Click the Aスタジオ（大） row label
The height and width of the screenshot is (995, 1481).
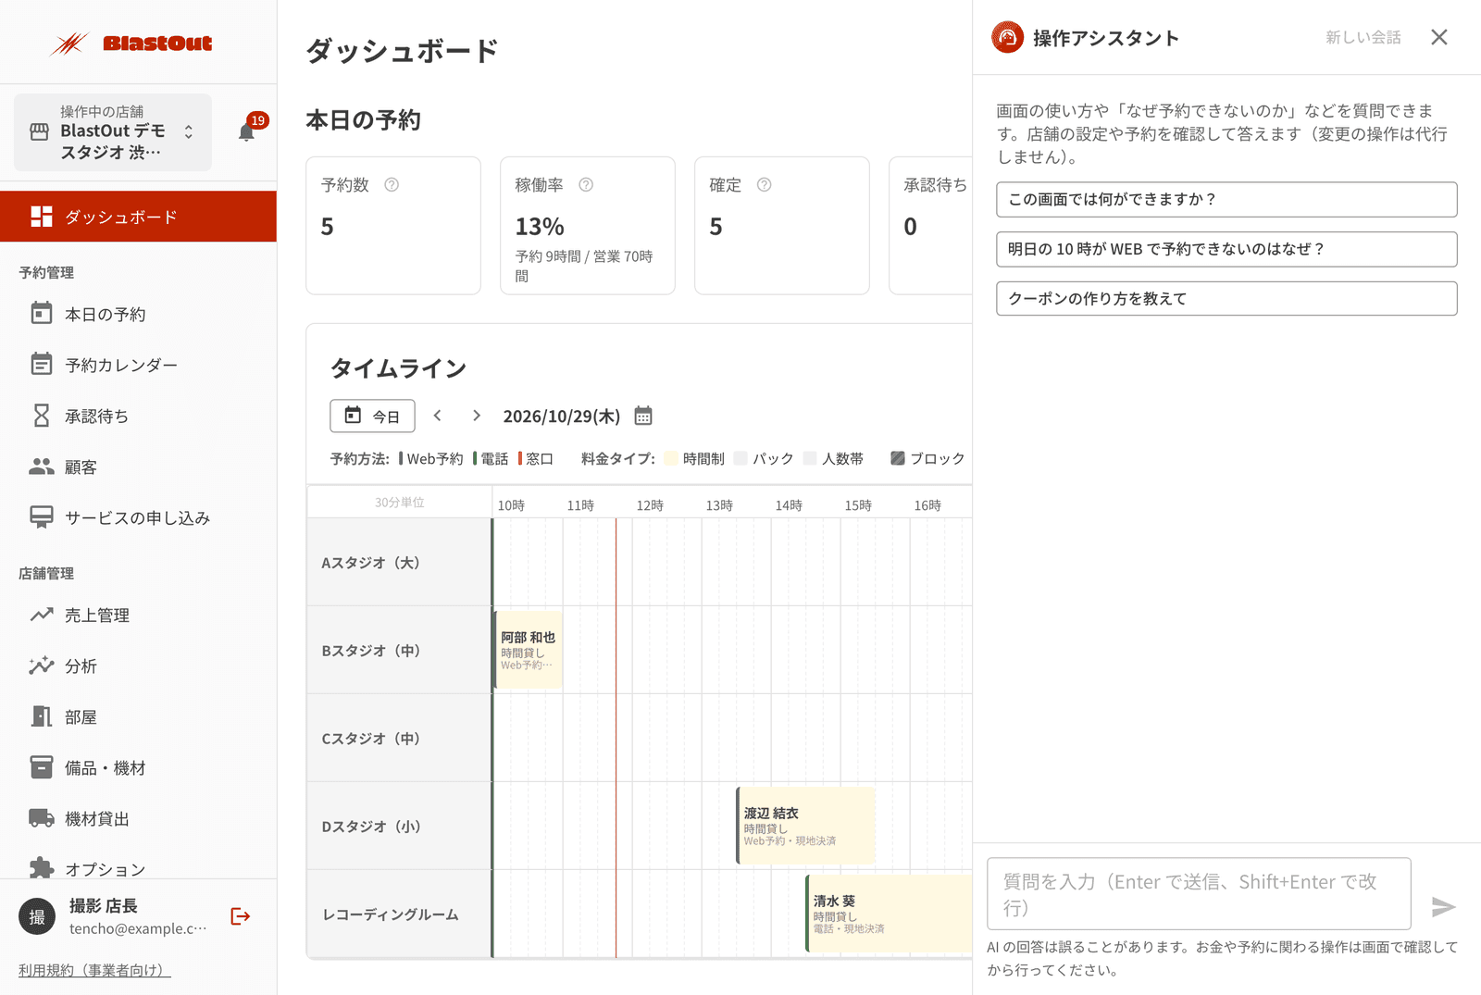pyautogui.click(x=371, y=563)
